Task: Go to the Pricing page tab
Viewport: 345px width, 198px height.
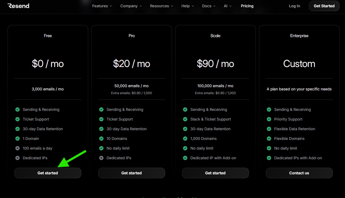Action: click(247, 6)
